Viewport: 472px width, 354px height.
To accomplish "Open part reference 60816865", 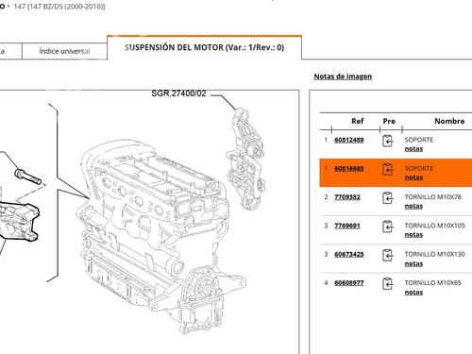I will pos(349,168).
